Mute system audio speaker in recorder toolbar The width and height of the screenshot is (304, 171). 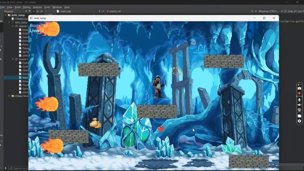pyautogui.click(x=299, y=105)
